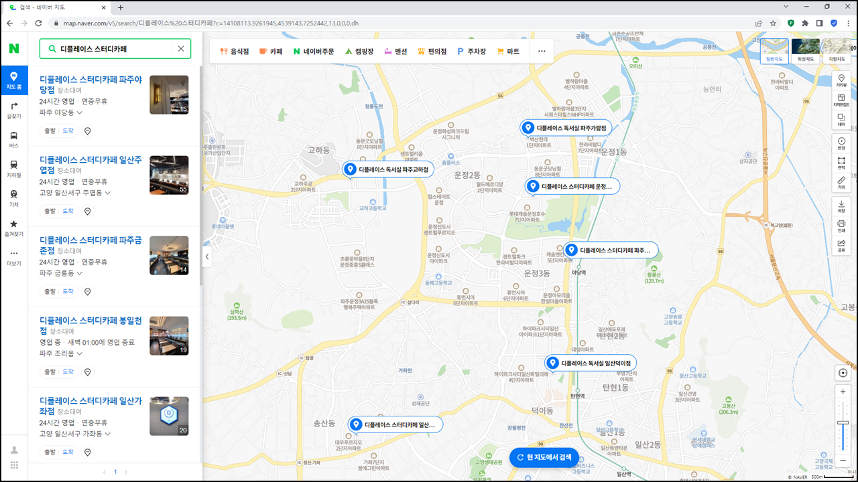Open 디플레이스 스터디카페 봉일천점 result

(x=90, y=325)
